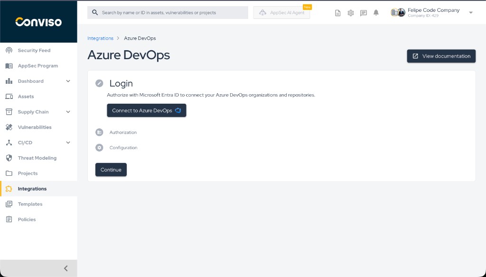Image resolution: width=486 pixels, height=277 pixels.
Task: Click Connect to Azure DevOps
Action: (146, 110)
